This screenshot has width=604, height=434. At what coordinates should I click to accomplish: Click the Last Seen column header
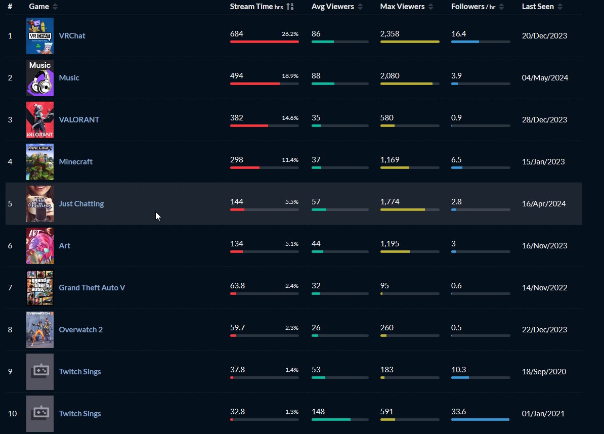point(538,7)
